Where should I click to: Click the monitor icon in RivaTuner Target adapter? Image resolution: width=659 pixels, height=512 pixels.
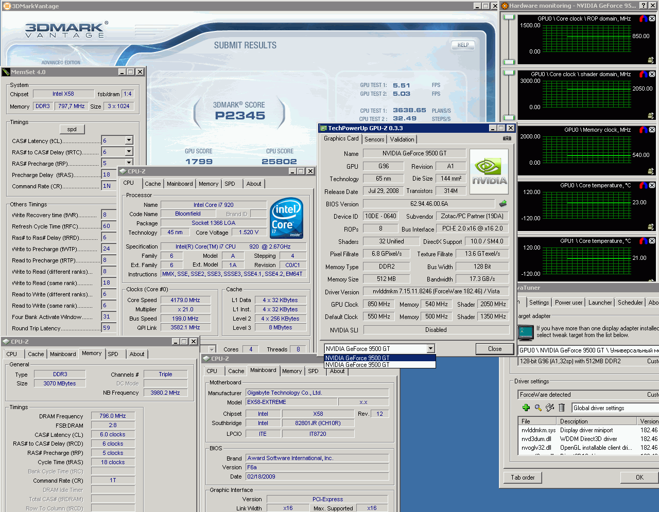click(526, 332)
